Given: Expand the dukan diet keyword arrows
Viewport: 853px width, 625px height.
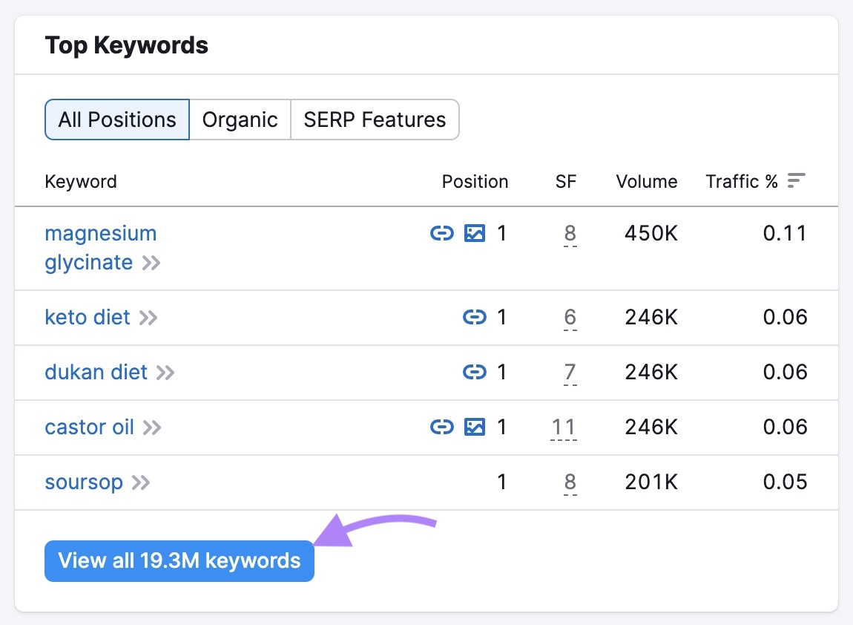Looking at the screenshot, I should pyautogui.click(x=163, y=373).
